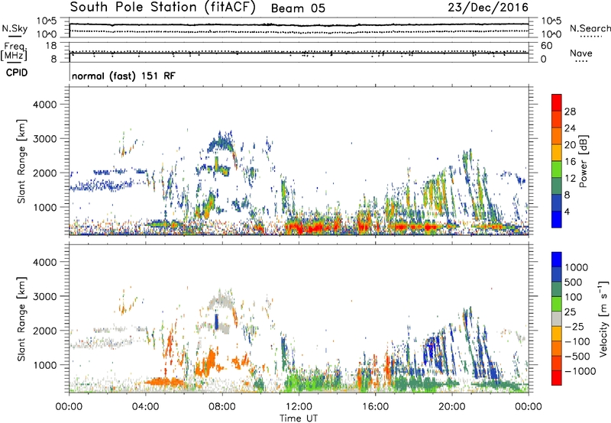This screenshot has width=611, height=423.
Task: Click the red top segment of the Power color bar
Action: tap(557, 103)
